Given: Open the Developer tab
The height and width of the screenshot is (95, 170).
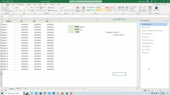Looking at the screenshot, I should pyautogui.click(x=52, y=4).
